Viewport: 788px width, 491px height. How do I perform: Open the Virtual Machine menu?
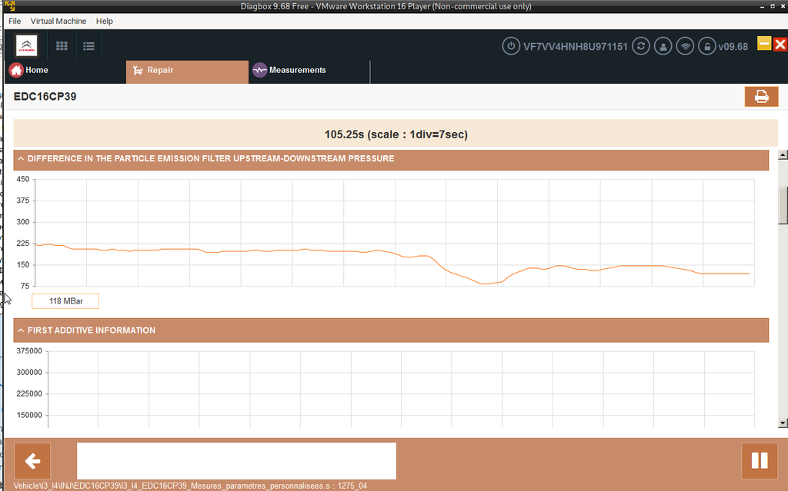coord(58,21)
